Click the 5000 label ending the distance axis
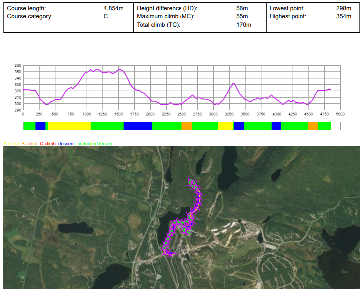Image resolution: width=362 pixels, height=291 pixels. click(340, 114)
